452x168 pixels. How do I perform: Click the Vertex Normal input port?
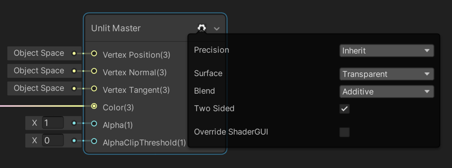tap(94, 71)
